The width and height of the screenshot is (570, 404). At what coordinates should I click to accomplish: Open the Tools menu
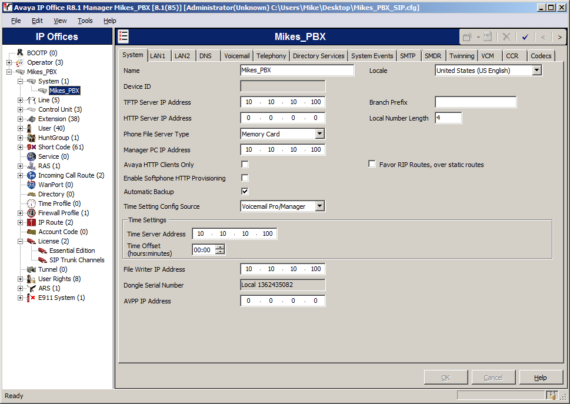[85, 21]
